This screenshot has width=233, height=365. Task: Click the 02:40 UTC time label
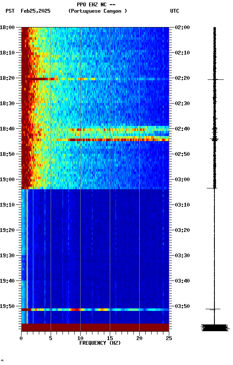coord(182,129)
